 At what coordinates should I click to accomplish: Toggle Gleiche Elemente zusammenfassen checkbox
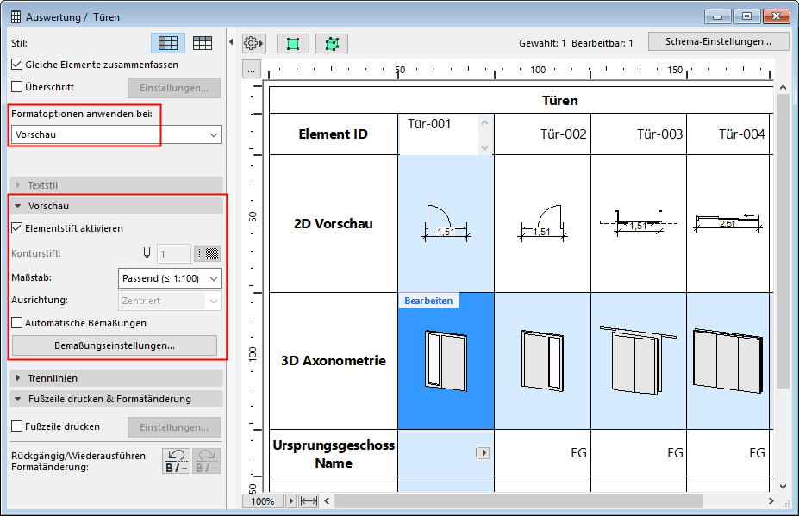(x=17, y=65)
